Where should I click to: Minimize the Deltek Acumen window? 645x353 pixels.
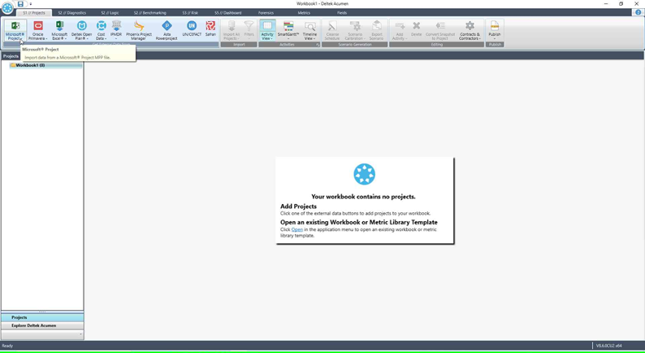coord(606,4)
